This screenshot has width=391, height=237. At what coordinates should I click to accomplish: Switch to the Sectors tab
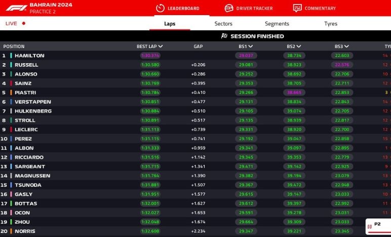tap(223, 24)
